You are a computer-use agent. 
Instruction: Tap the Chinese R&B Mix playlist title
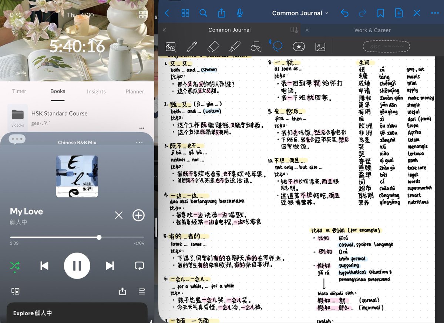click(x=77, y=143)
